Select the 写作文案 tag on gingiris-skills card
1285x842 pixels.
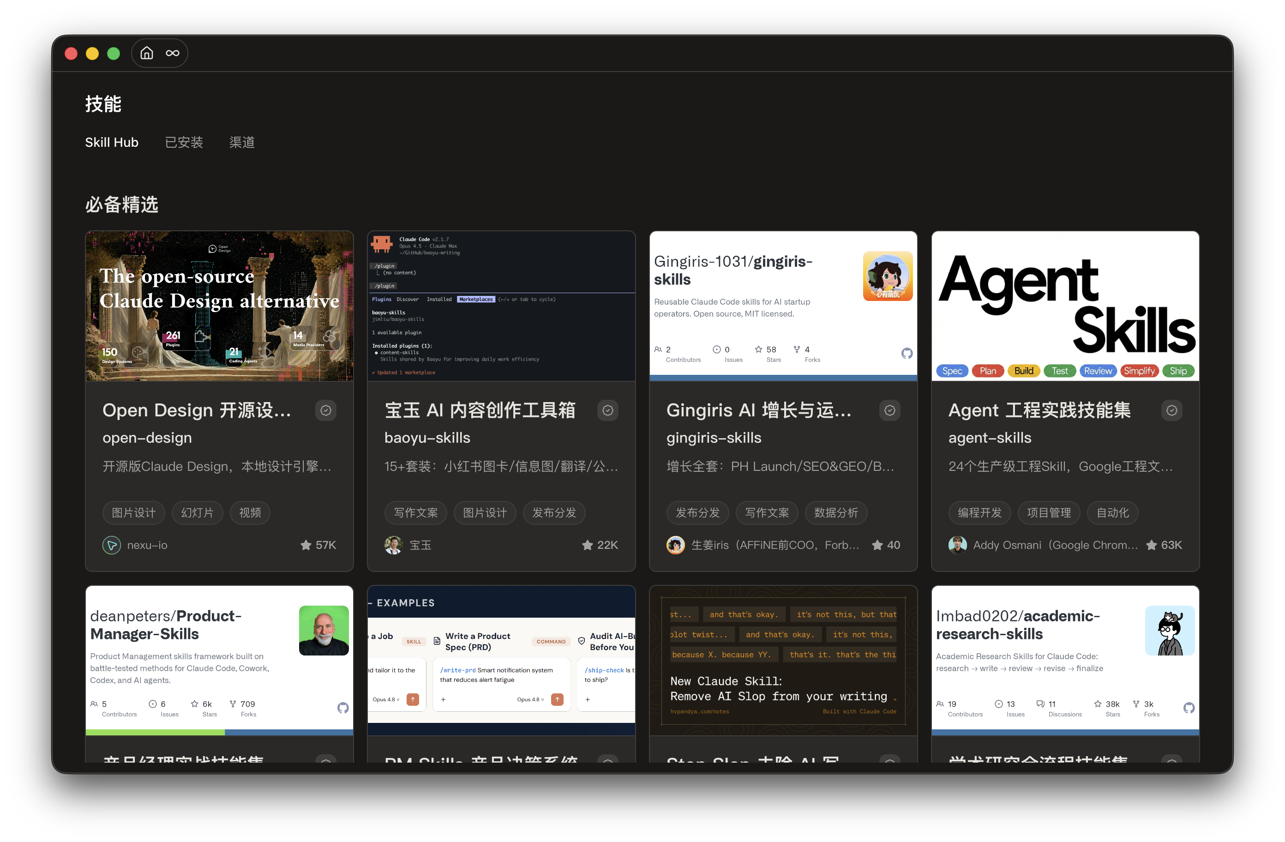pos(767,512)
